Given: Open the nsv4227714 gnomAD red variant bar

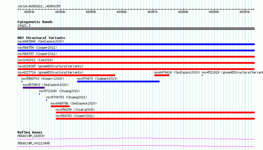Looking at the screenshot, I should [66, 75].
